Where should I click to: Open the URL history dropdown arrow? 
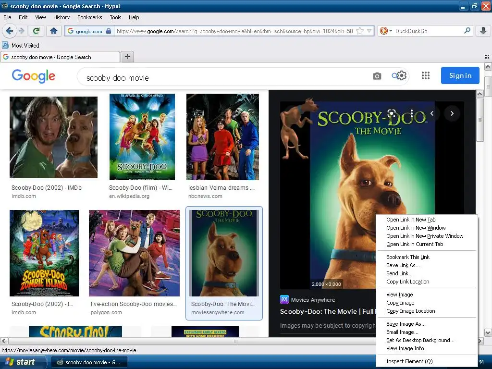point(369,31)
